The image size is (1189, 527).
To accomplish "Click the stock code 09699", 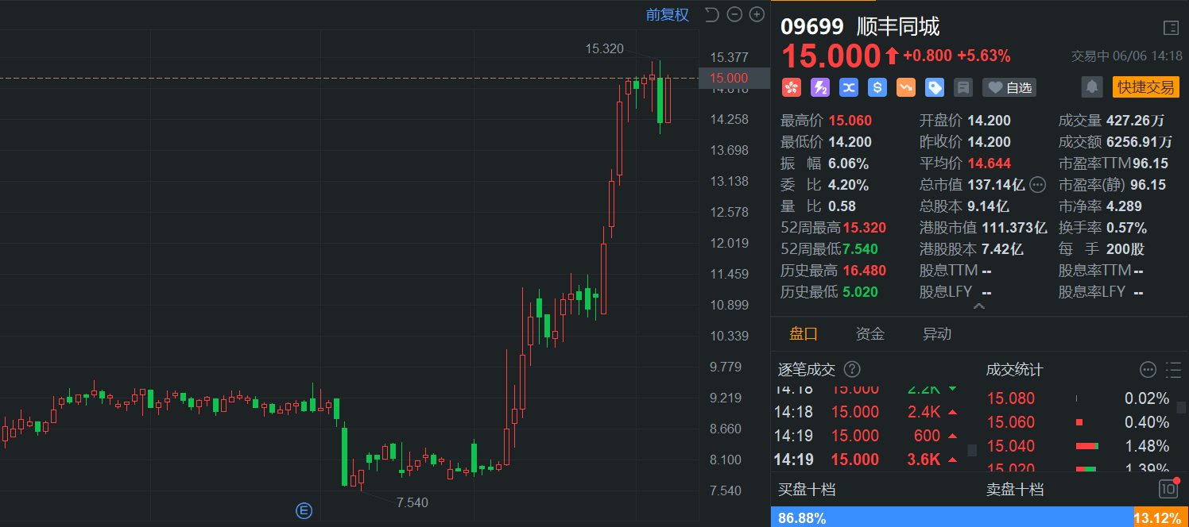I will [x=812, y=28].
